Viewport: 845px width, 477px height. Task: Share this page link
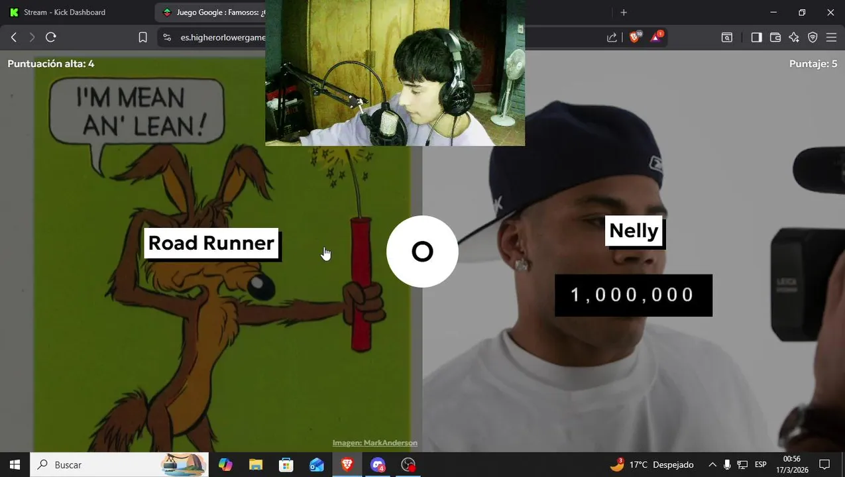coord(612,38)
